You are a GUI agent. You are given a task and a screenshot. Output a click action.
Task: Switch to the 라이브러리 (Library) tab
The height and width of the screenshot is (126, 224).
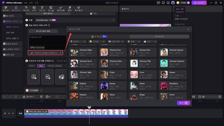click(159, 36)
